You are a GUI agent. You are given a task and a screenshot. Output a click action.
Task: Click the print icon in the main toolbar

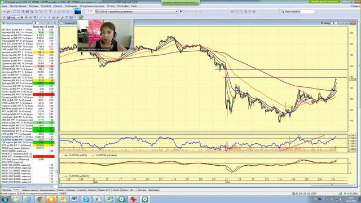pos(27,11)
